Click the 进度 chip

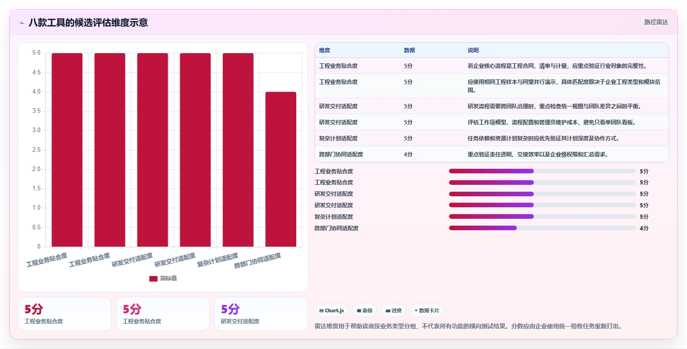393,310
